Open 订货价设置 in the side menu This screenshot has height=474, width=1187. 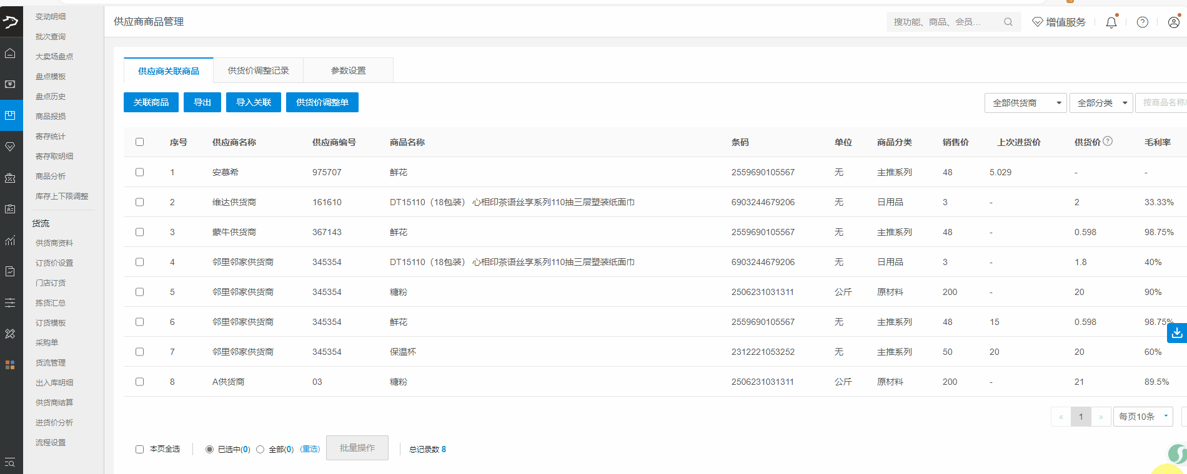tap(54, 263)
